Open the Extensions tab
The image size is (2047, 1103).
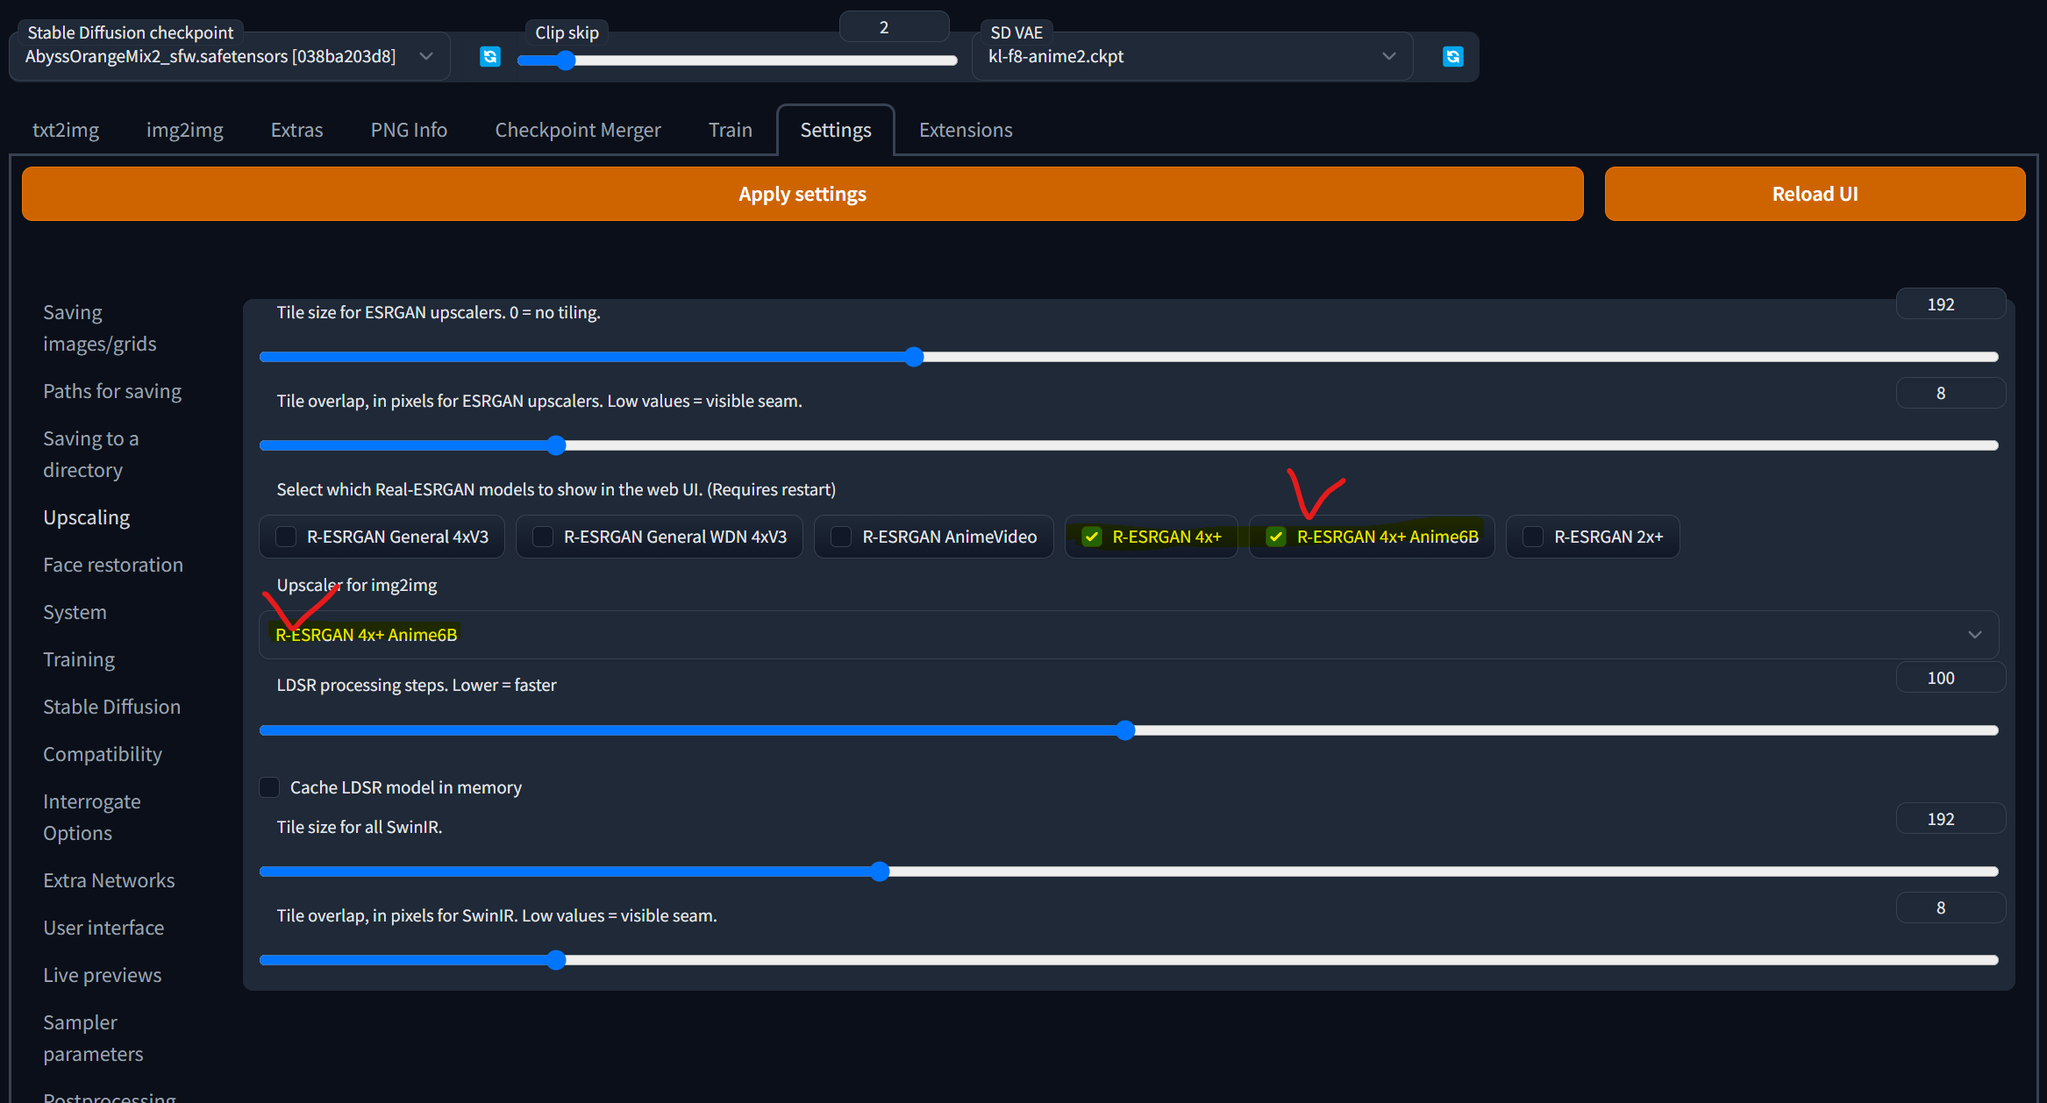(x=966, y=130)
